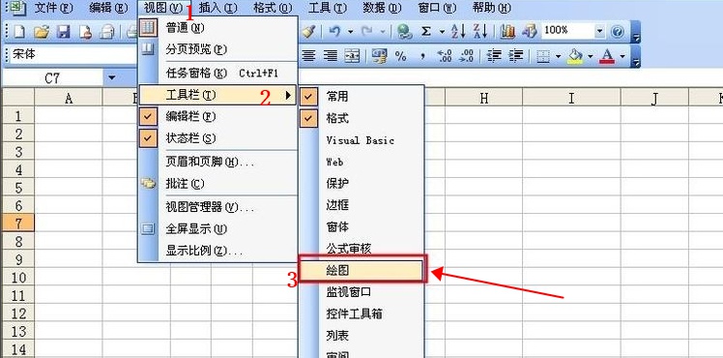Click the Format Painter brush icon

click(309, 31)
